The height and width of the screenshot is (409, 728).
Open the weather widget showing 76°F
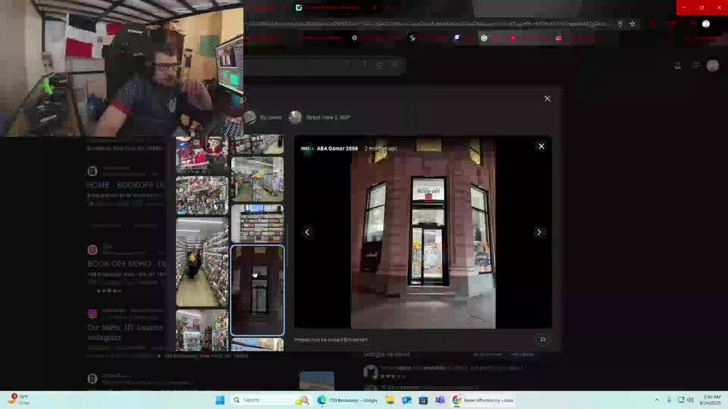point(18,399)
